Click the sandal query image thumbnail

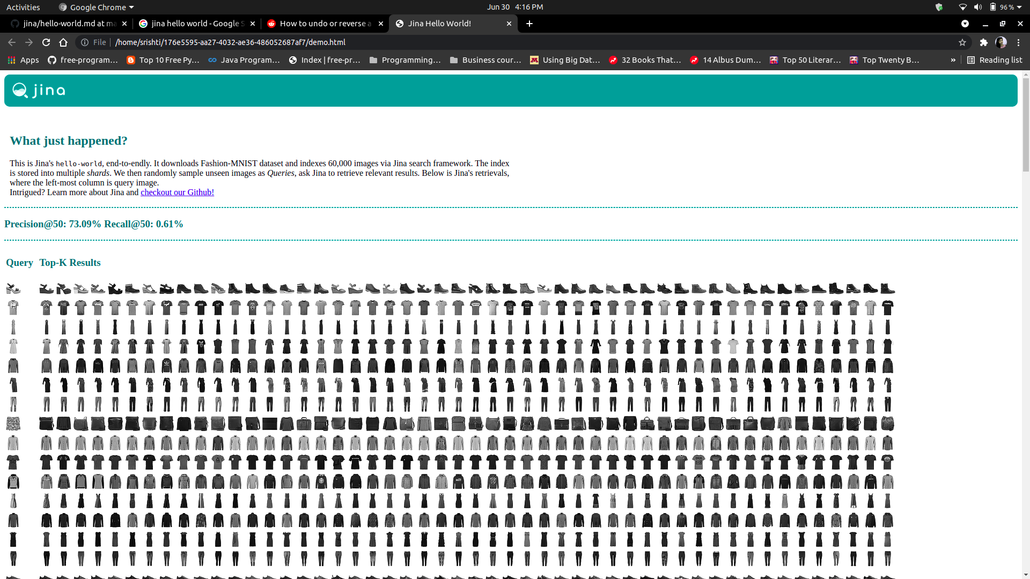pos(13,289)
